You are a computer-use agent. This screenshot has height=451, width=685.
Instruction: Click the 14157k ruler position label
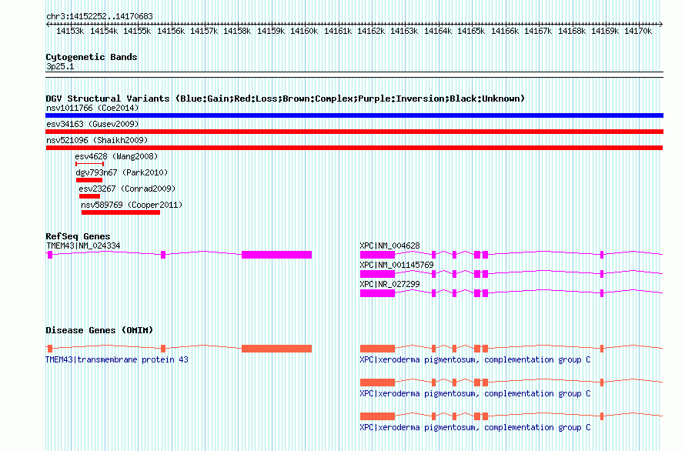[x=204, y=31]
